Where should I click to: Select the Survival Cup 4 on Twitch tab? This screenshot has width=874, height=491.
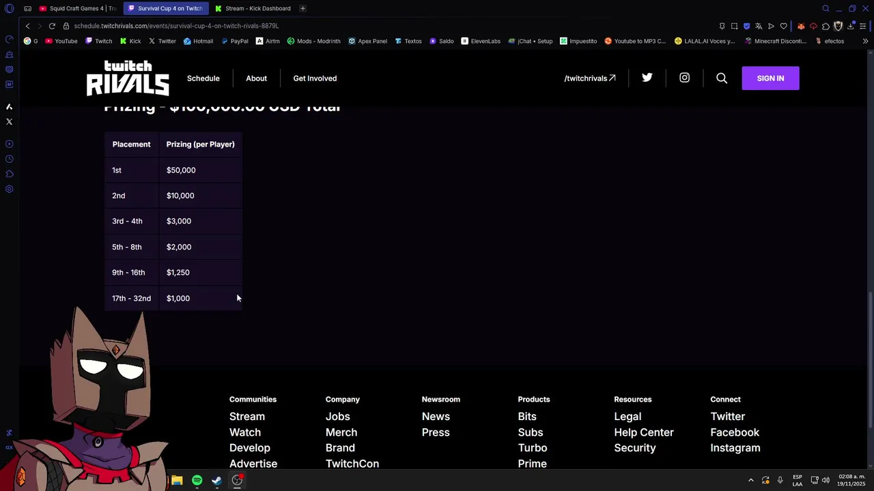point(166,8)
